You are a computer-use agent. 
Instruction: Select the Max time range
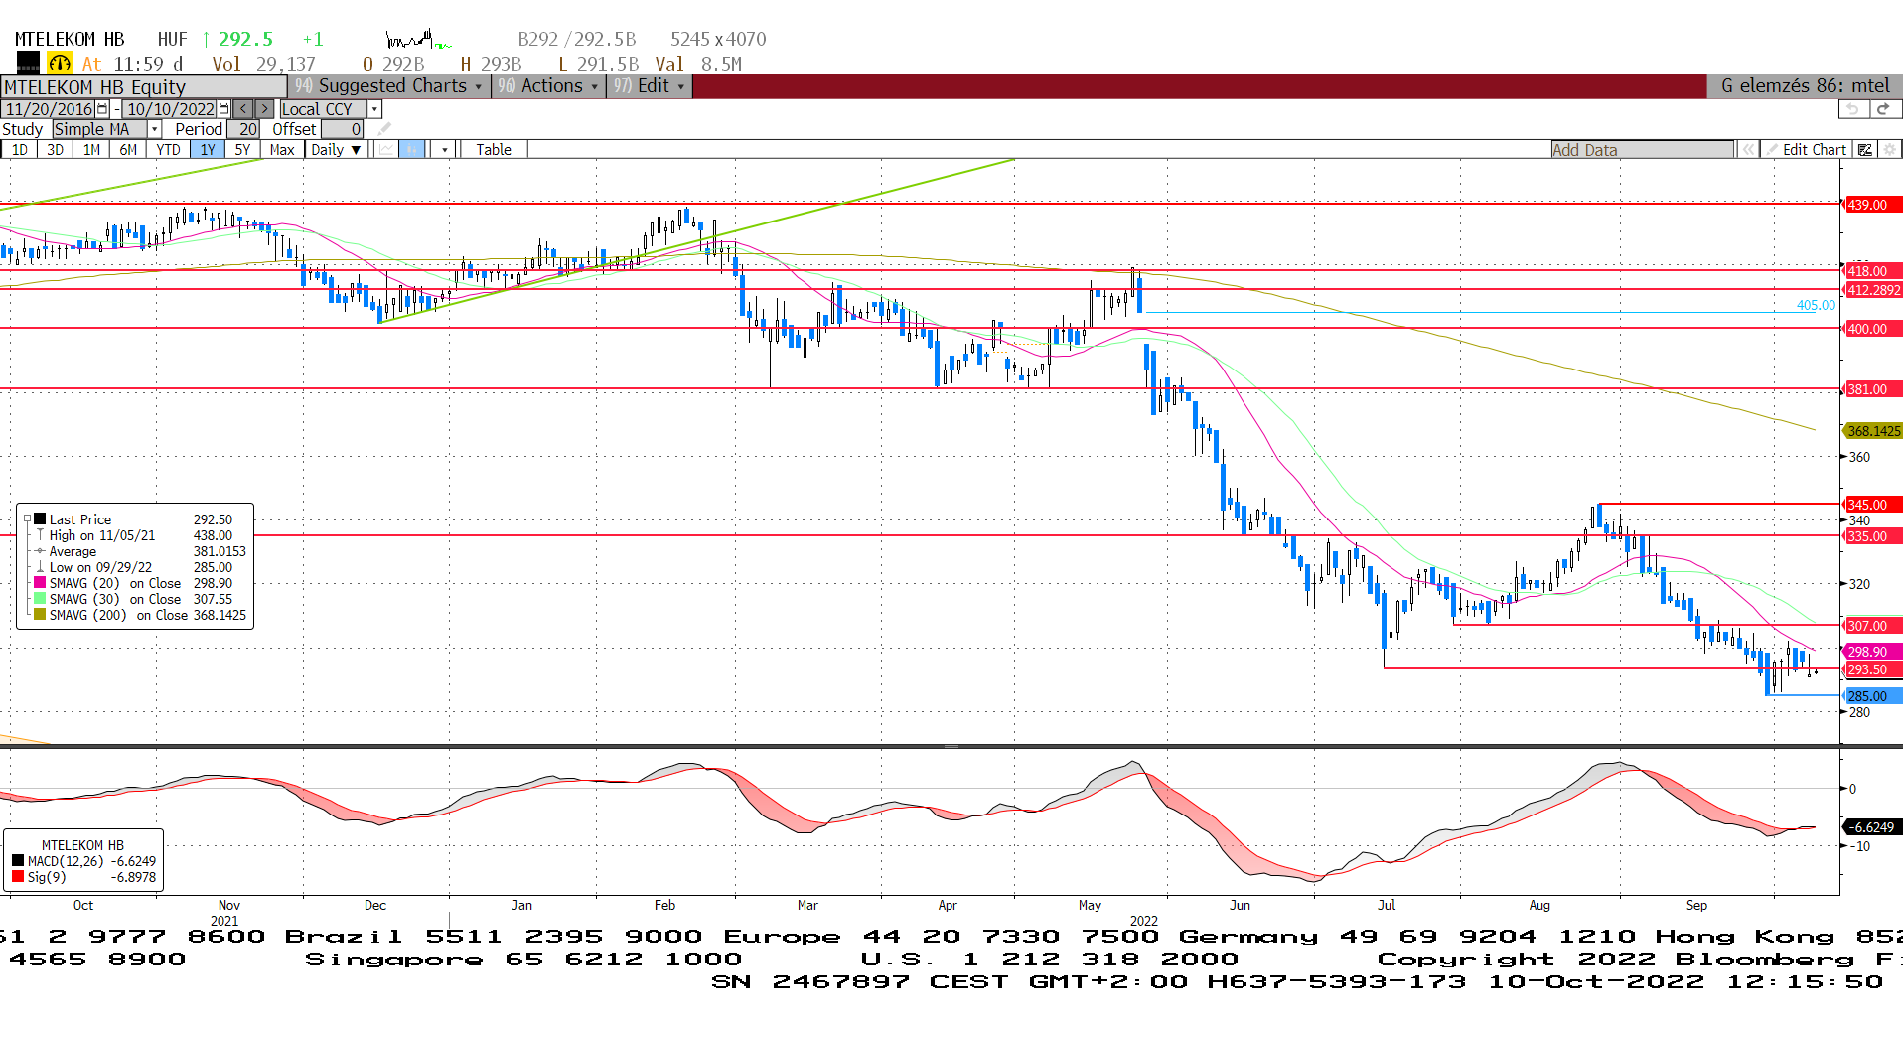[x=282, y=149]
